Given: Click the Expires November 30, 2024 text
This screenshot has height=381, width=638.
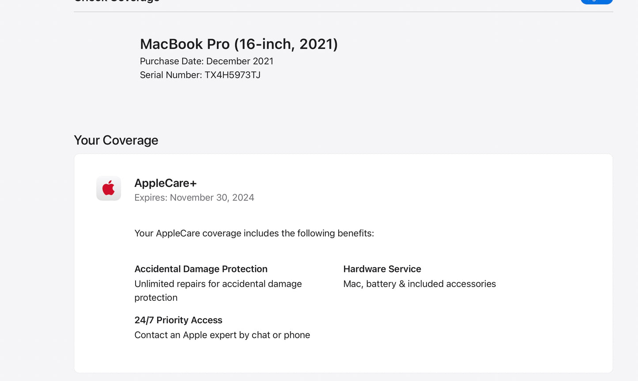Looking at the screenshot, I should (x=194, y=197).
